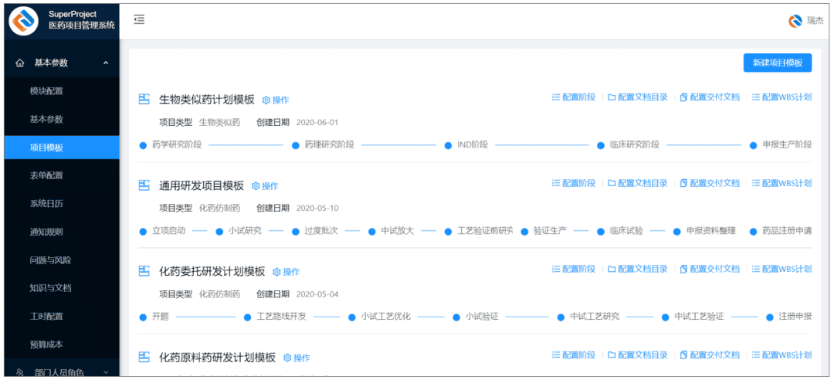This screenshot has width=834, height=380.
Task: Open 问题与风险 in the sidebar
Action: [62, 260]
